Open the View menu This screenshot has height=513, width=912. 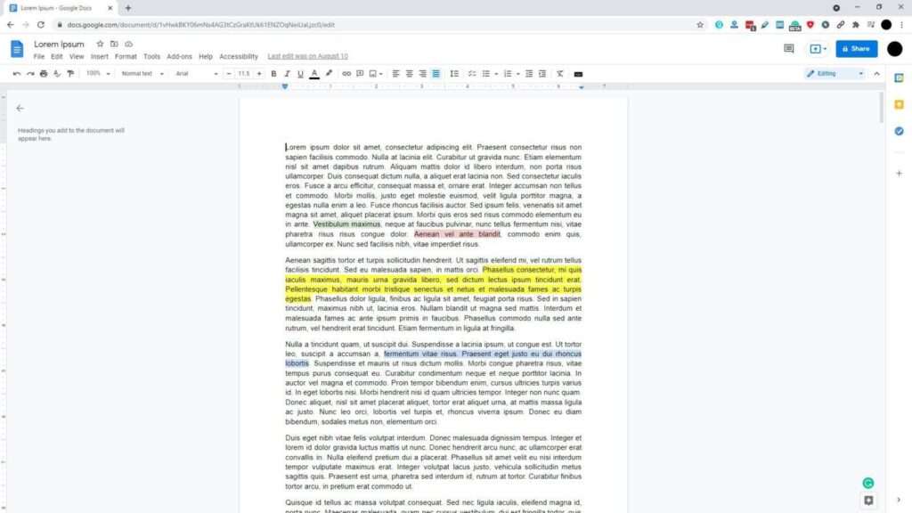(77, 56)
